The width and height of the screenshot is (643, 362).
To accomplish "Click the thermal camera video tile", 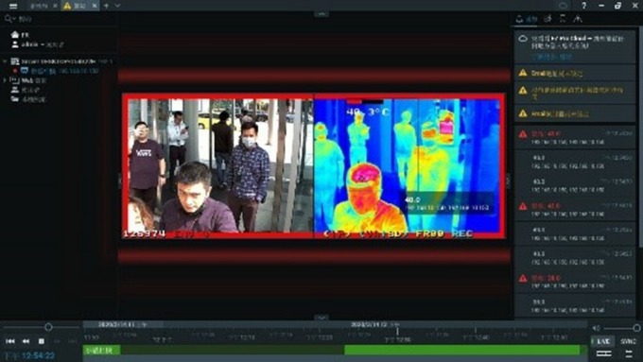I will [313, 166].
